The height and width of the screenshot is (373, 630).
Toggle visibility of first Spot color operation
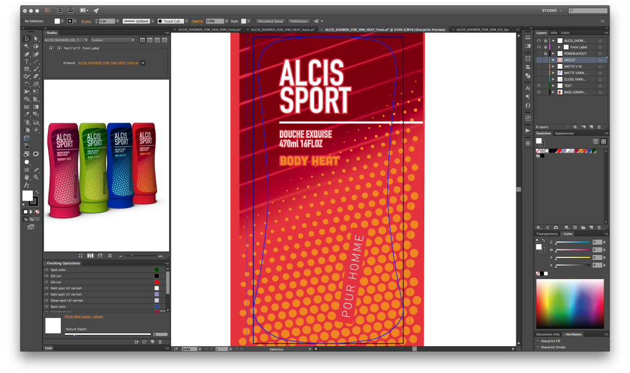tap(47, 270)
